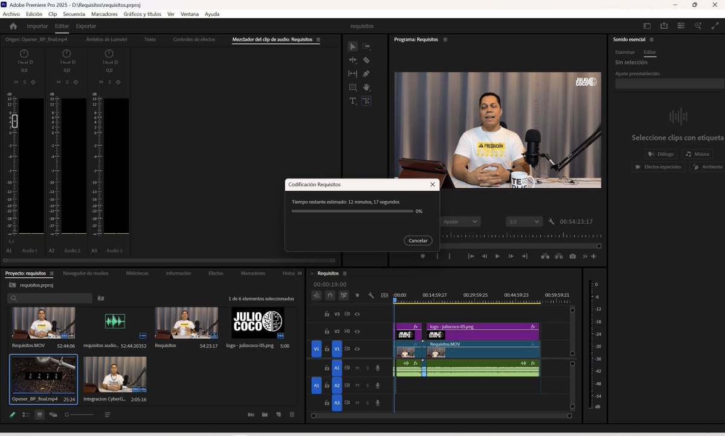Open Ajuste preestablecido dropdown
This screenshot has width=725, height=436.
pyautogui.click(x=669, y=84)
